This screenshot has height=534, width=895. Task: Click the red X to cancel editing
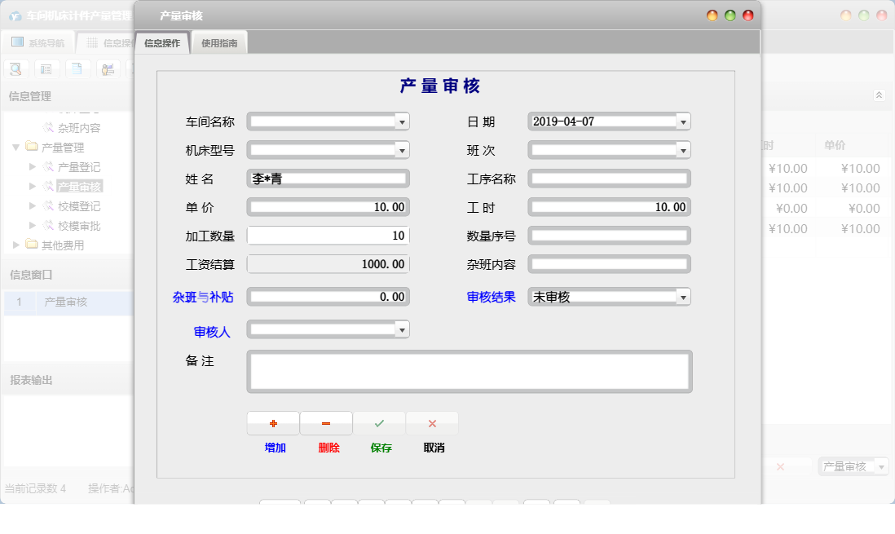[x=432, y=423]
